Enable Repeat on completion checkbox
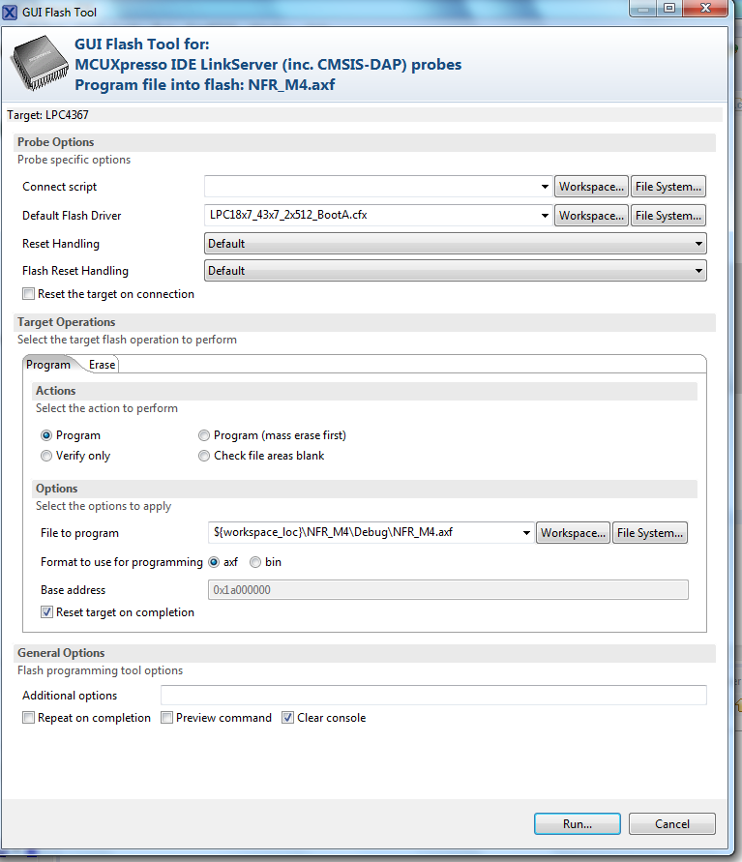The image size is (742, 862). tap(29, 718)
